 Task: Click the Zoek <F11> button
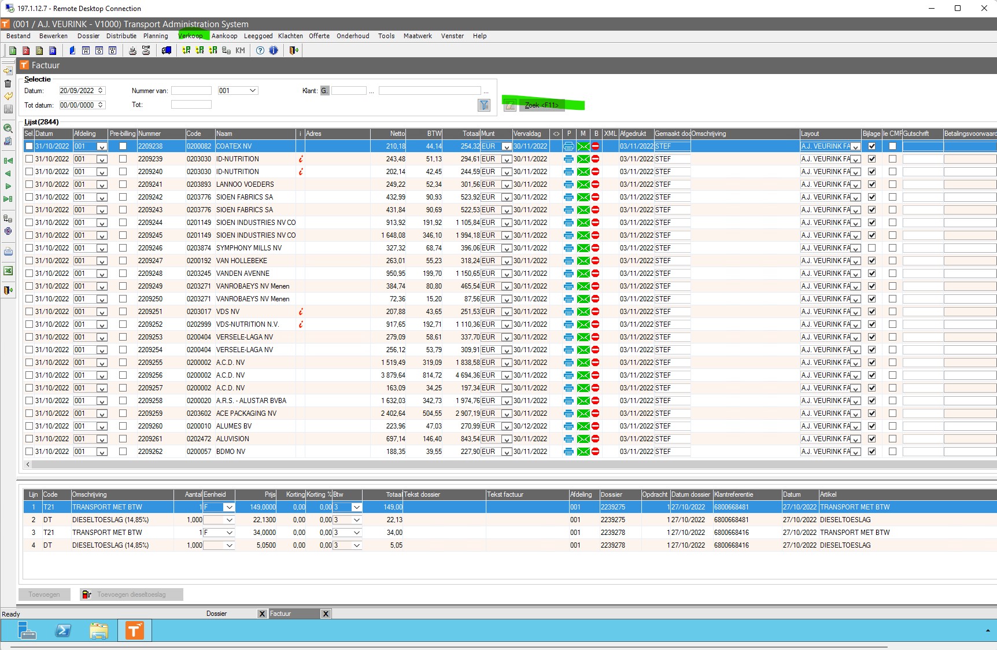point(542,105)
